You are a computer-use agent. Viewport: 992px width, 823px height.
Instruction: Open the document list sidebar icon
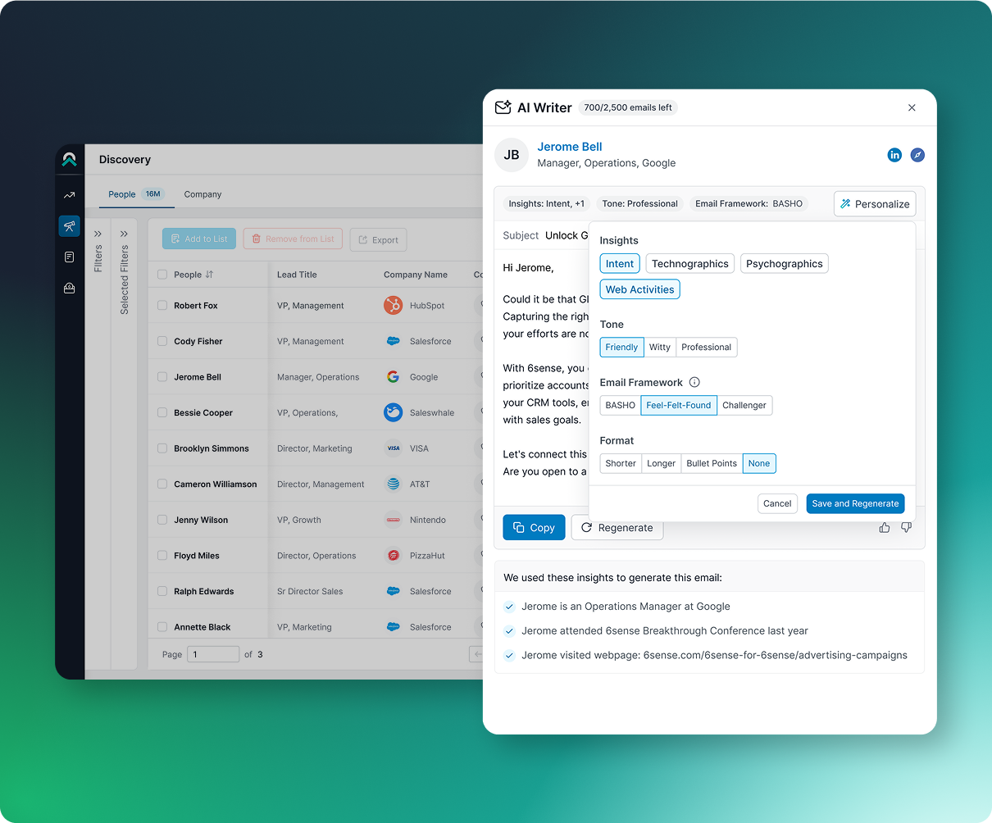pyautogui.click(x=69, y=257)
